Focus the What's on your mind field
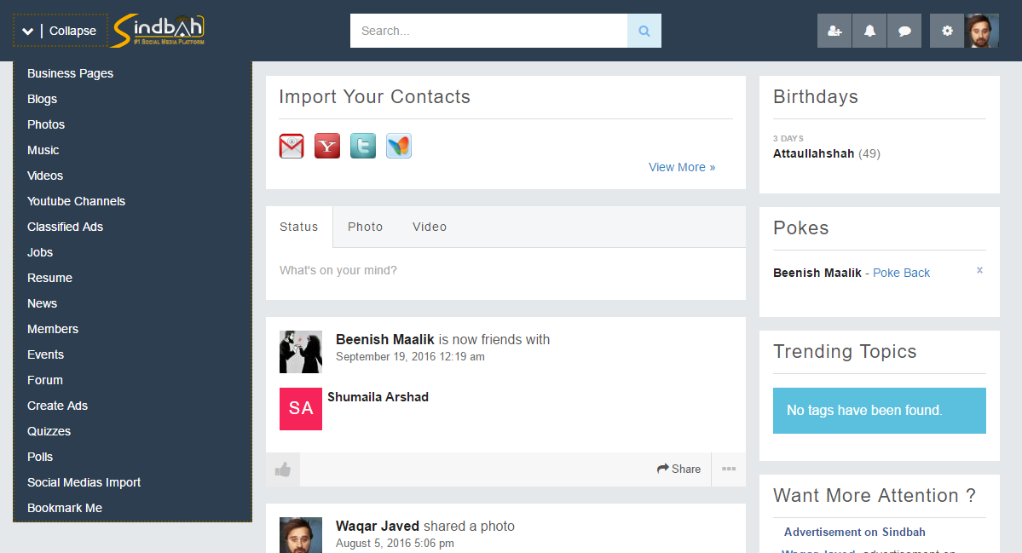Viewport: 1022px width, 553px height. pyautogui.click(x=505, y=271)
